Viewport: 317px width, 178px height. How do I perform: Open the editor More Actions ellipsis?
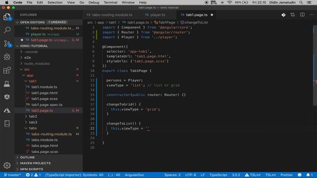click(312, 15)
